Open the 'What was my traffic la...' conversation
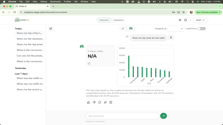Image resolution: width=223 pixels, height=125 pixels. (30, 84)
